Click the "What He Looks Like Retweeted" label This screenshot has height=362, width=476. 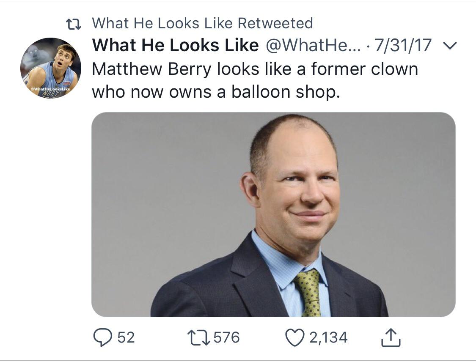coord(202,23)
